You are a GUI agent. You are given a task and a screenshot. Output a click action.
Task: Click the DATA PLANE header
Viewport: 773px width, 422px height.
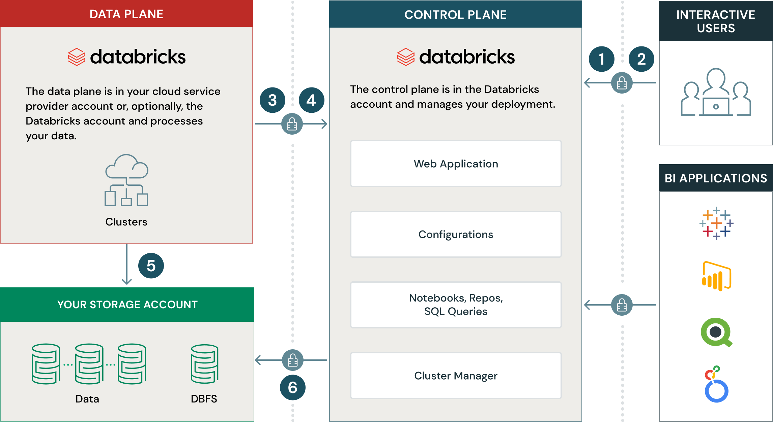pyautogui.click(x=126, y=14)
